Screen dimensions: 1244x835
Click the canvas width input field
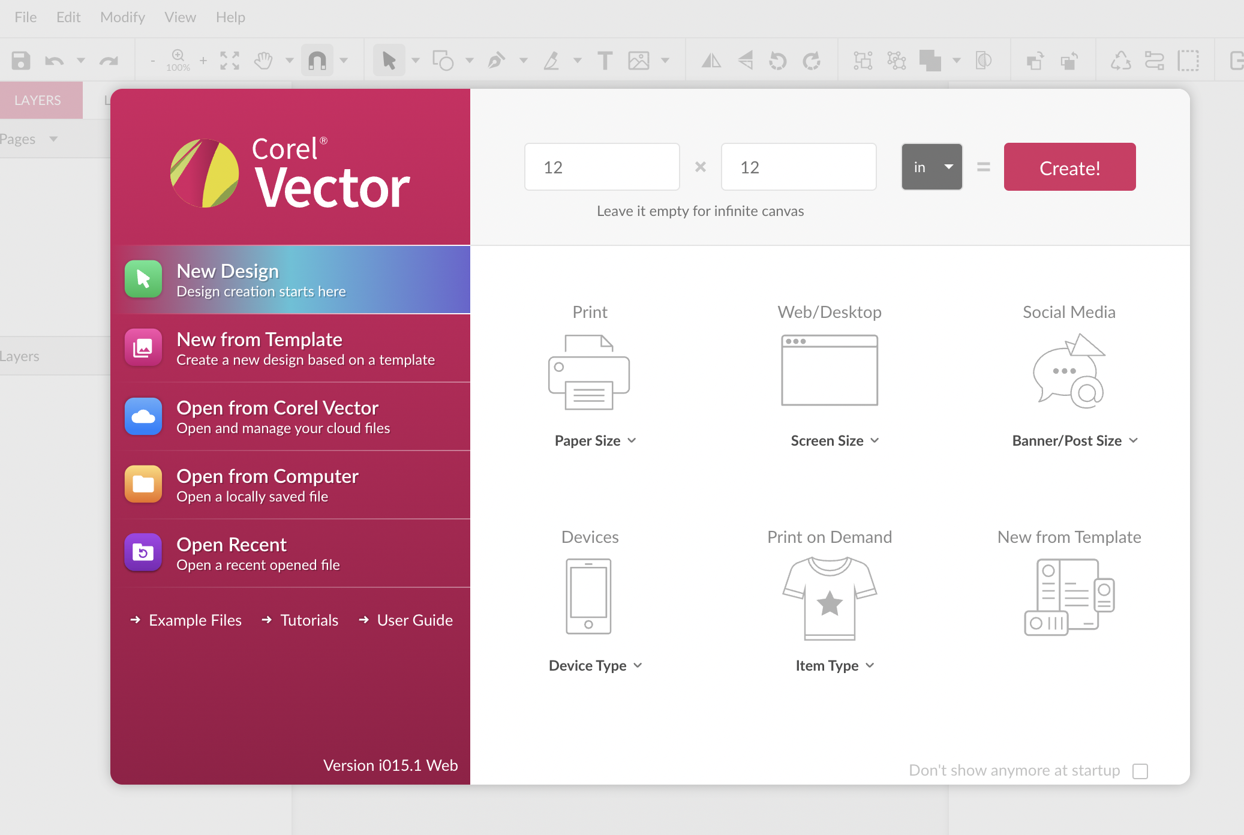point(602,167)
